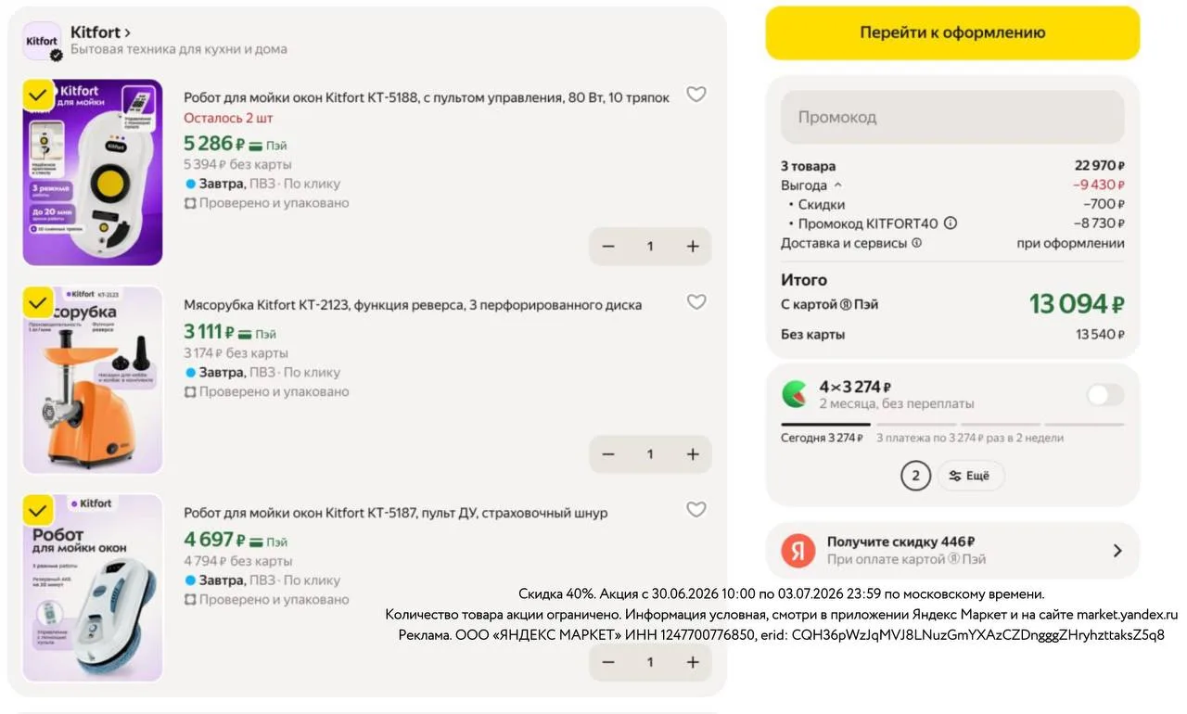Decrease quantity of Kitfort KT-5188 robot
This screenshot has width=1187, height=714.
608,247
